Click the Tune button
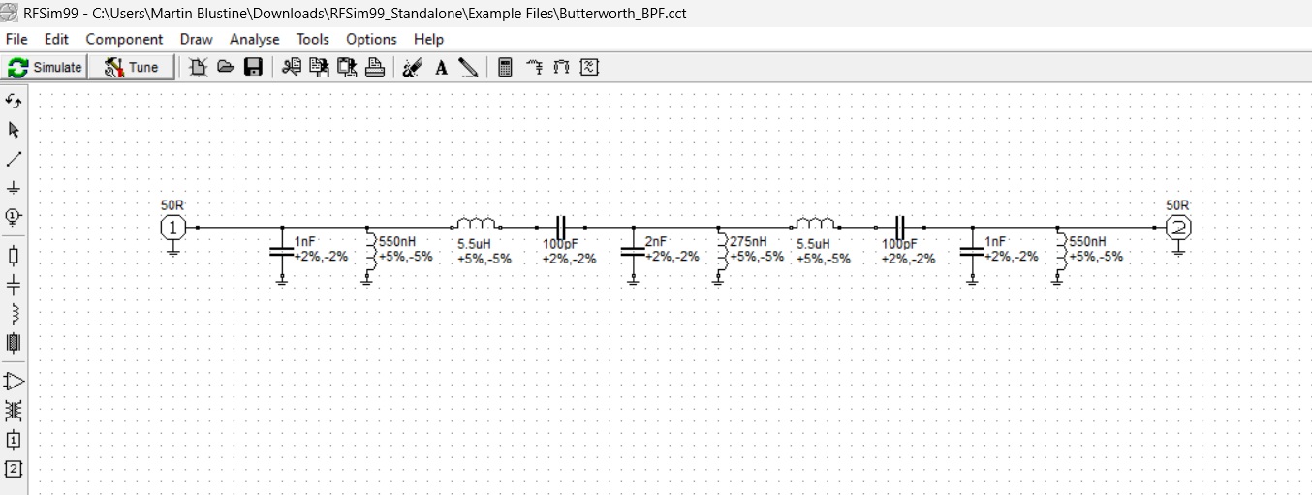Image resolution: width=1312 pixels, height=495 pixels. [x=132, y=67]
